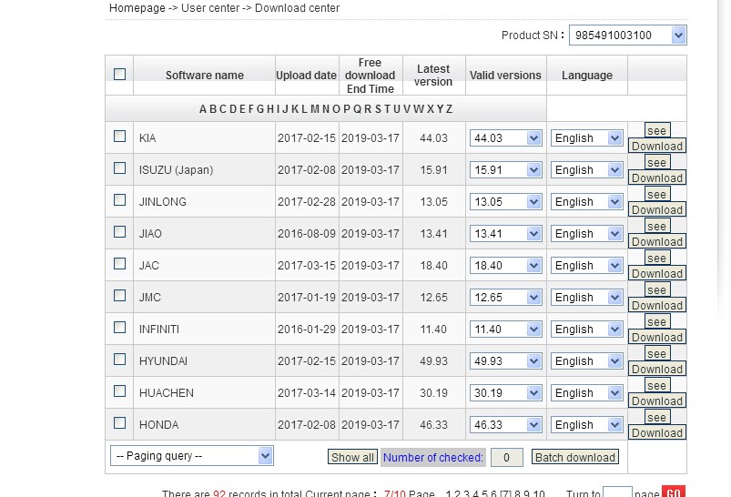
Task: Filter software by letter T
Action: (387, 109)
